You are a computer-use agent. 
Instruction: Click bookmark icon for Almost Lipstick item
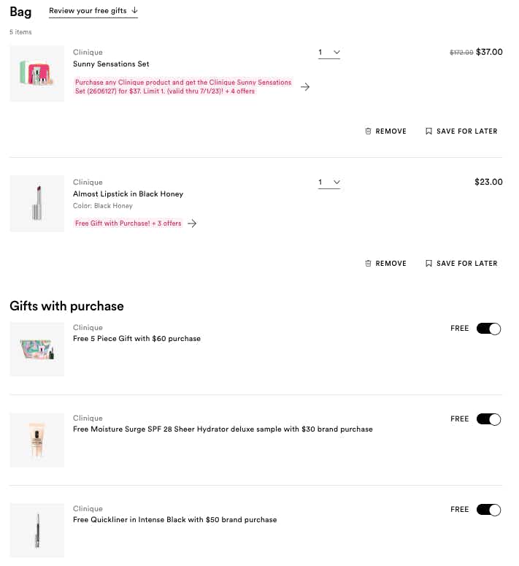pyautogui.click(x=428, y=264)
